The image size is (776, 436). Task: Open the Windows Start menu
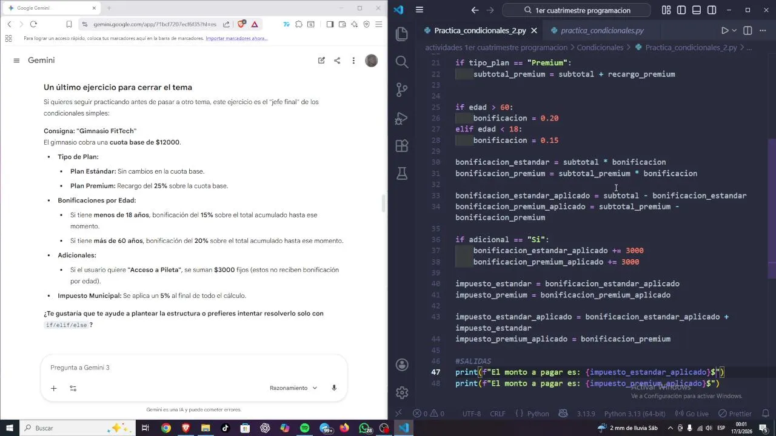[x=10, y=428]
